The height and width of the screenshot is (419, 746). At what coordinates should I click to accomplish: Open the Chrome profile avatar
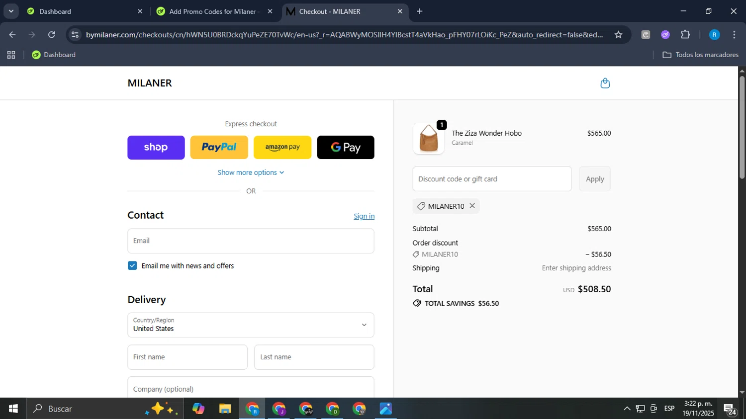(x=714, y=35)
